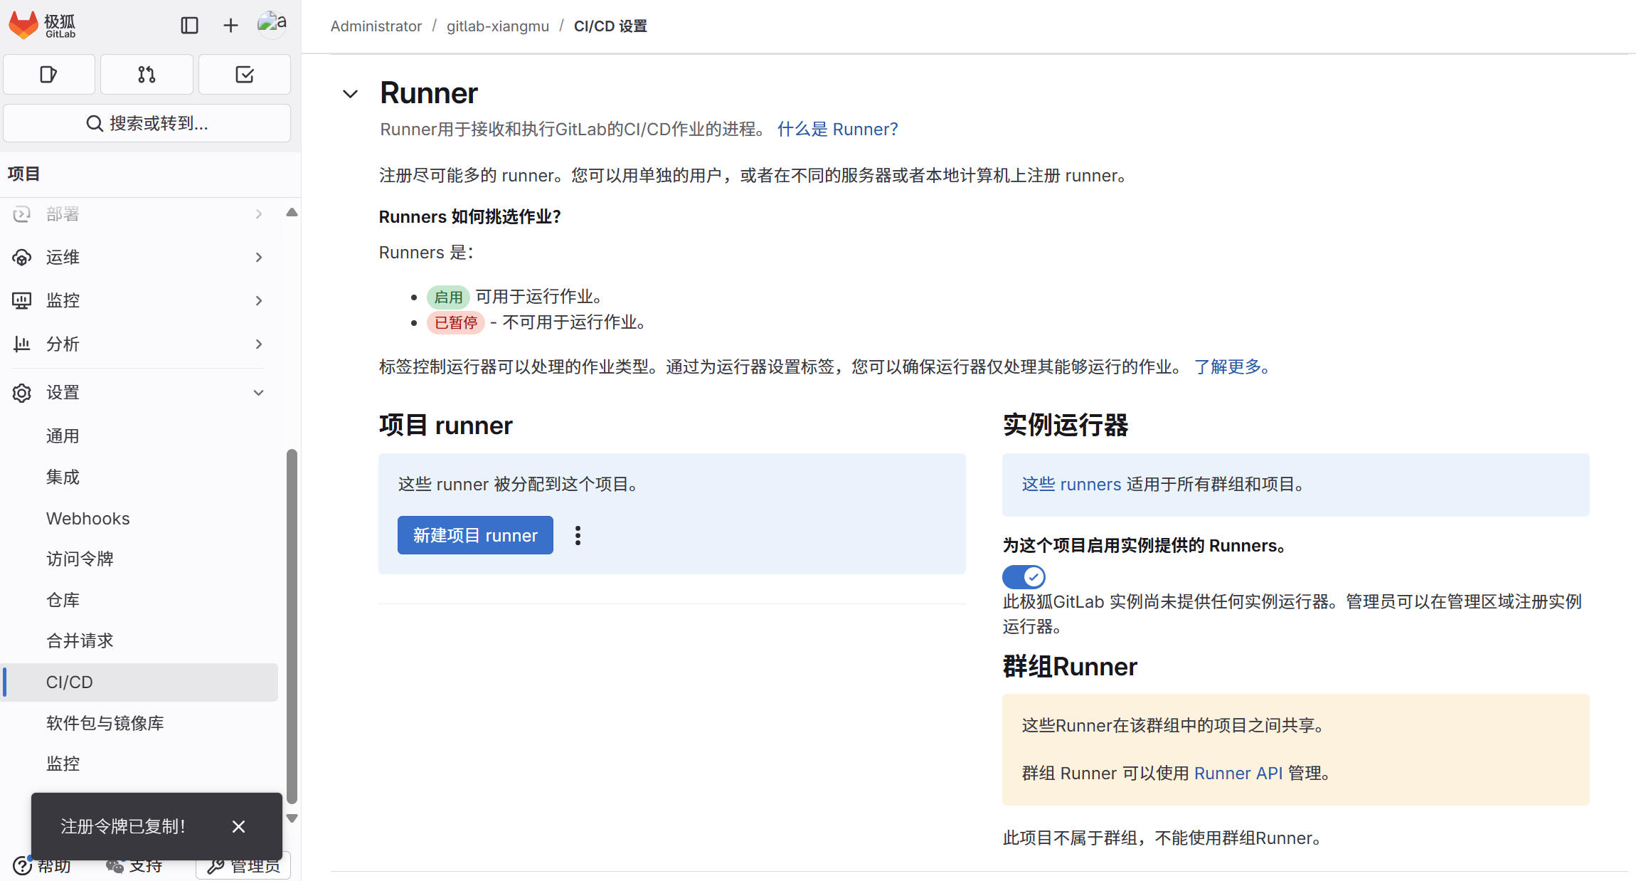
Task: Open Webhooks settings page
Action: [140, 518]
